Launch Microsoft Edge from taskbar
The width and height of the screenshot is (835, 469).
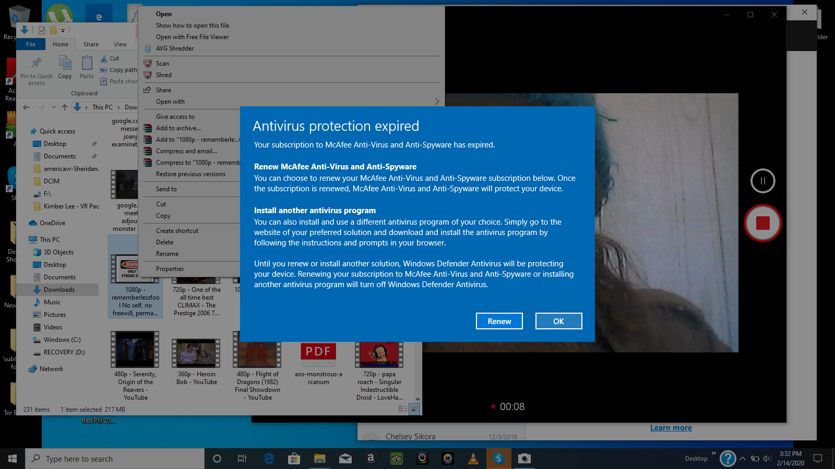269,459
